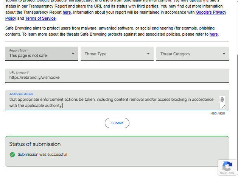238x177 pixels.
Task: Expand the Report Type dropdown arrow
Action: [73, 54]
